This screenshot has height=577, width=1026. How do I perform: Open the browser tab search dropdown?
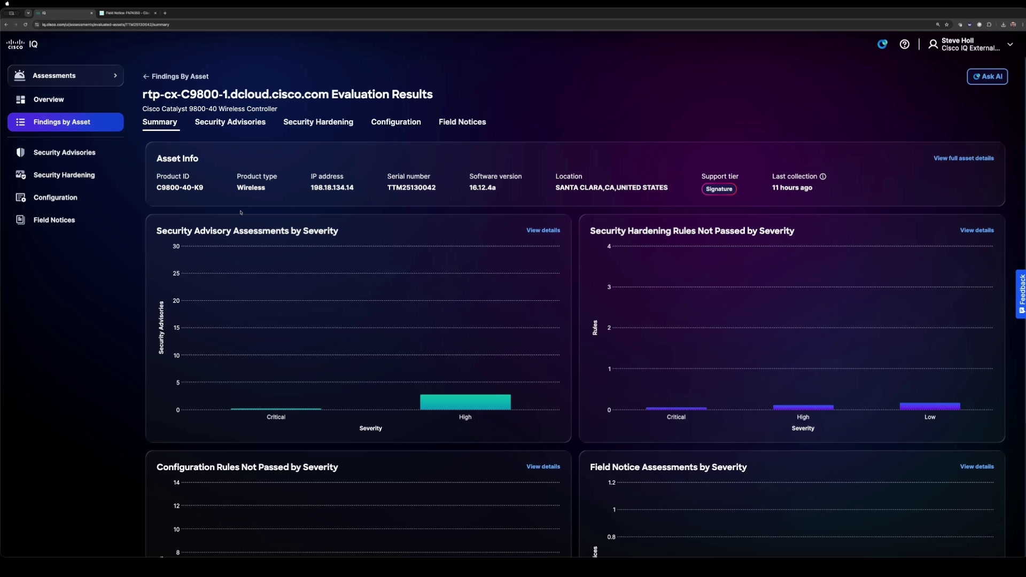pyautogui.click(x=28, y=13)
